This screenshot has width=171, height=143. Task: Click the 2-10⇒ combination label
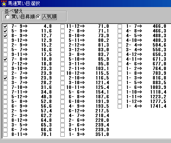click(x=77, y=78)
